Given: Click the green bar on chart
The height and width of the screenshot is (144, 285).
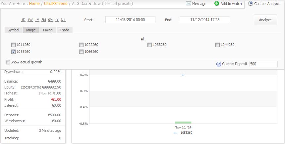Looking at the screenshot, I should pos(183,123).
